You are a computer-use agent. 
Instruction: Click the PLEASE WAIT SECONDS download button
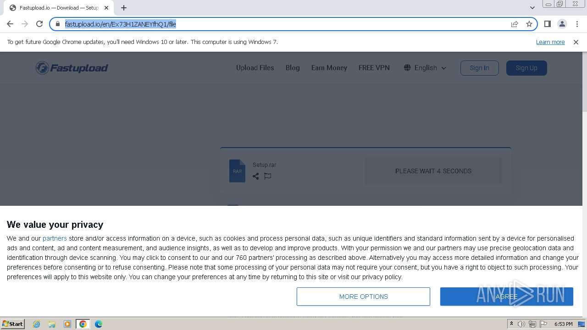pos(433,171)
